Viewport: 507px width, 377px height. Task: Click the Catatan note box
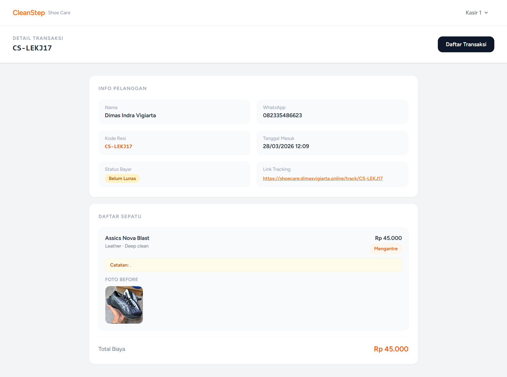(x=253, y=265)
